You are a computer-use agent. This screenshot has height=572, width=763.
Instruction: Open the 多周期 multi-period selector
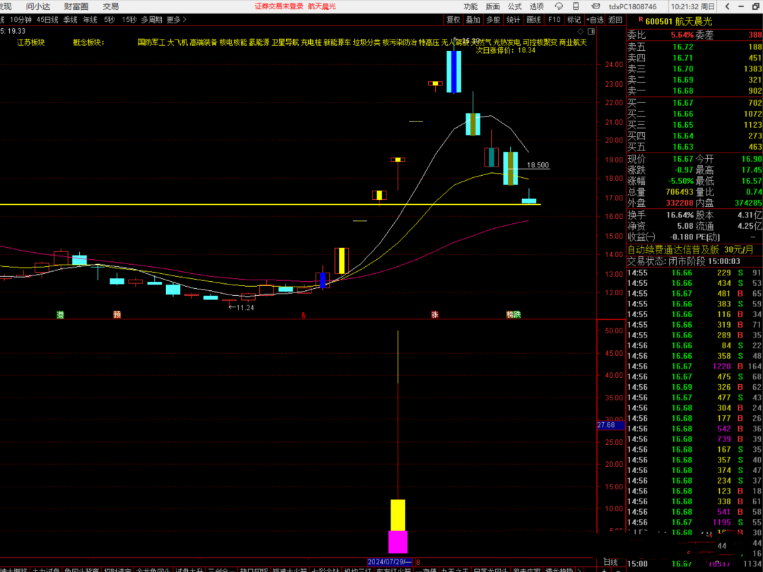coord(151,20)
